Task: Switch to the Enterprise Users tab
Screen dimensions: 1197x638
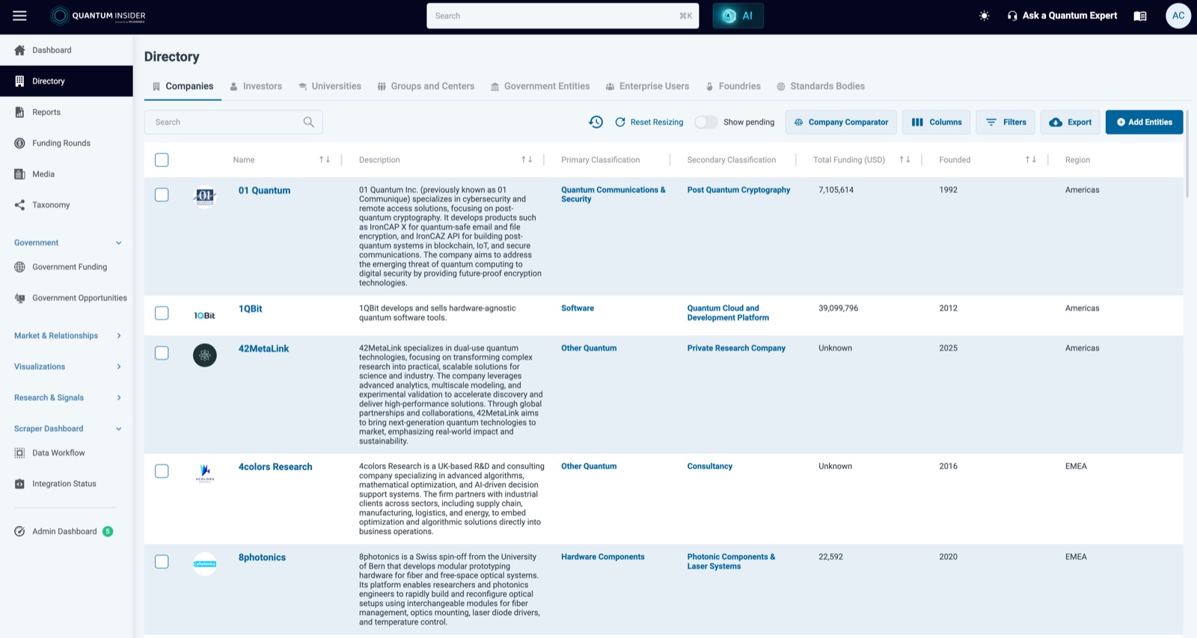Action: click(x=647, y=86)
